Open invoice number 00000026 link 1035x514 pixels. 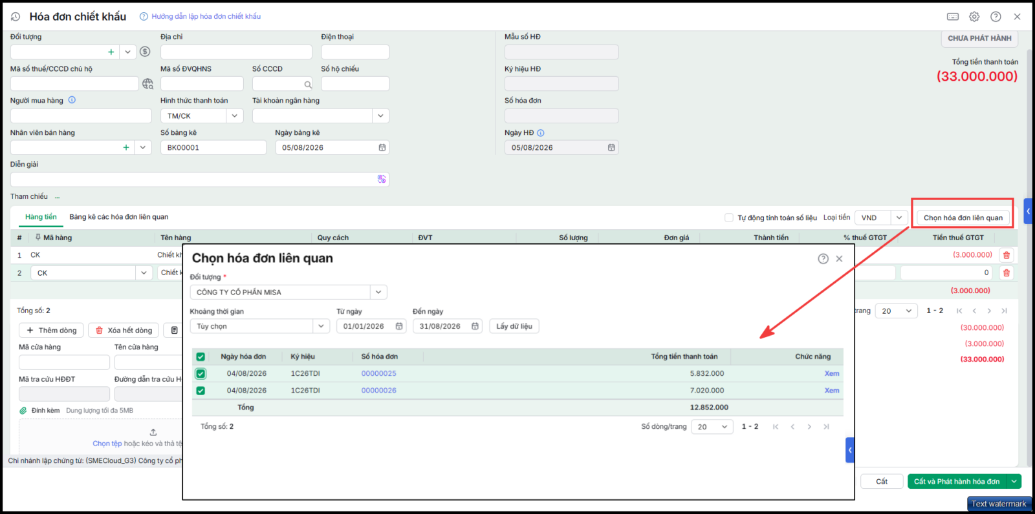[378, 391]
